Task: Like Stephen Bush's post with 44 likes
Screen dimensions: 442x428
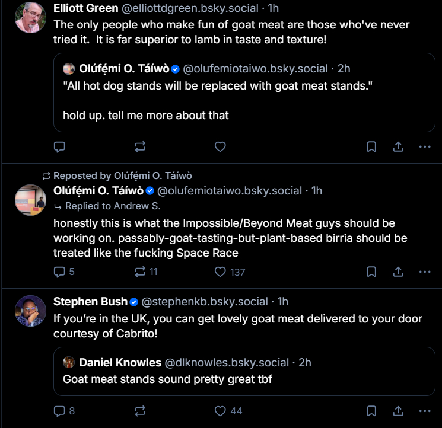Action: [x=220, y=411]
